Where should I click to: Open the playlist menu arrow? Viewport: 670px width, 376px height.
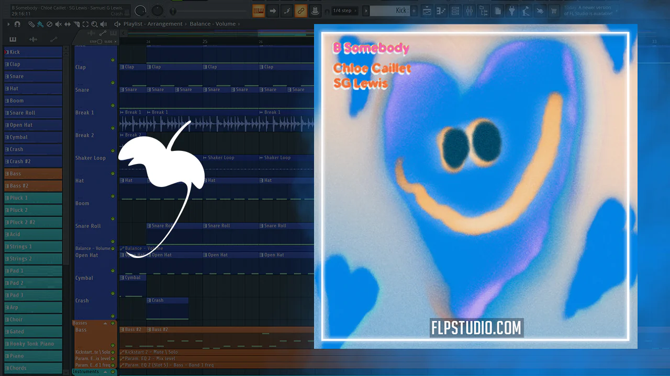pyautogui.click(x=8, y=24)
